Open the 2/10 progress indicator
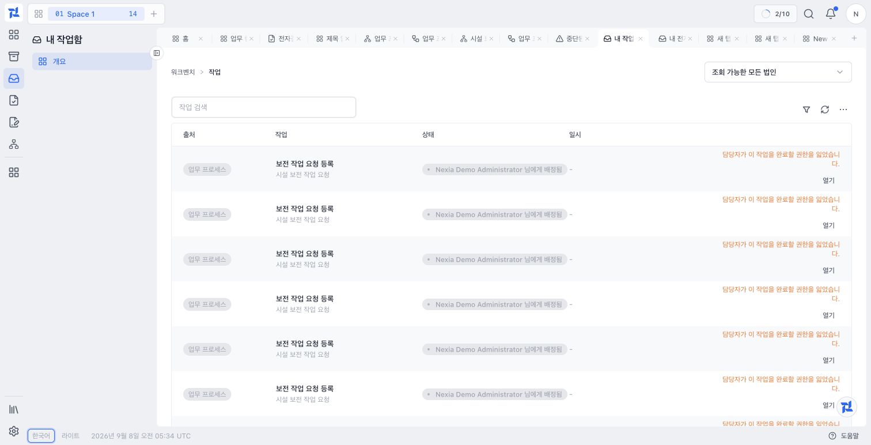871x445 pixels. (x=775, y=14)
